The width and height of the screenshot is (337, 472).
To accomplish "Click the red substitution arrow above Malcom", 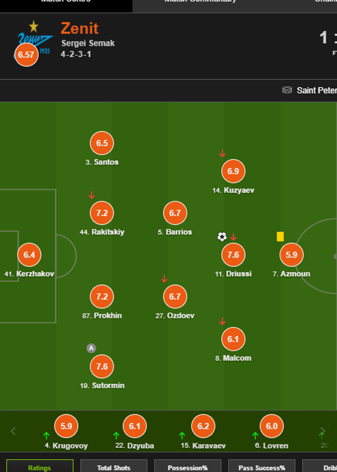I will pyautogui.click(x=222, y=321).
